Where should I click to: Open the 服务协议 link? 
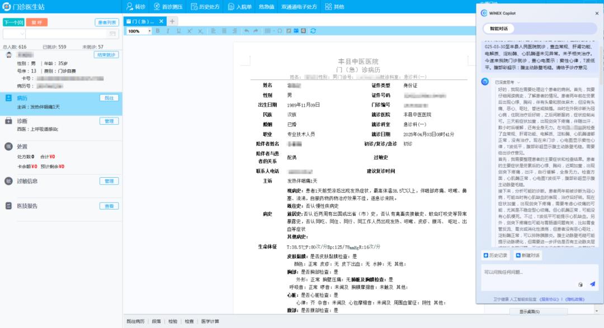[x=549, y=299]
